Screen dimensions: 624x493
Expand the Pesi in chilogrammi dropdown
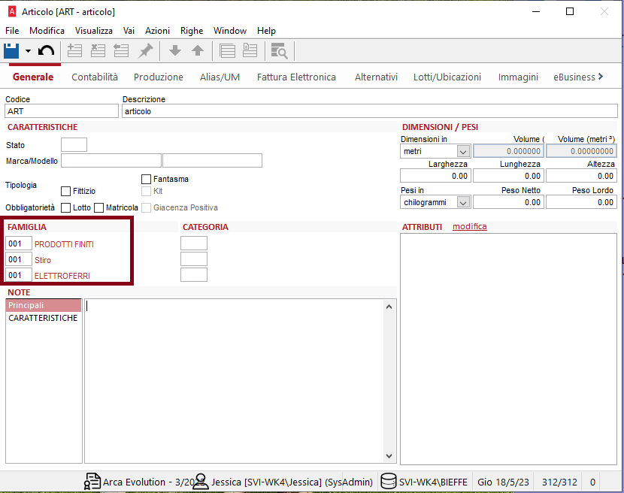coord(463,202)
